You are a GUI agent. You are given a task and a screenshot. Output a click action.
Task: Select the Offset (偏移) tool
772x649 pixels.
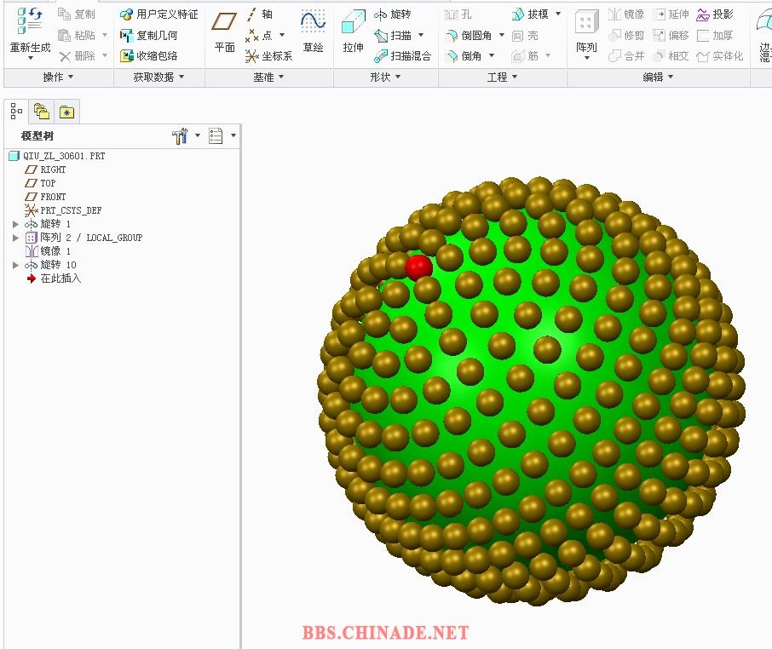pos(671,36)
